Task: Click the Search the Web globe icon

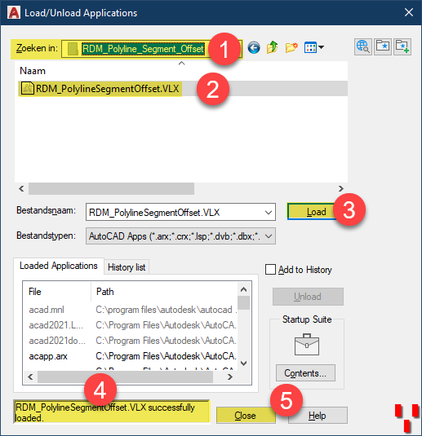Action: pos(363,46)
